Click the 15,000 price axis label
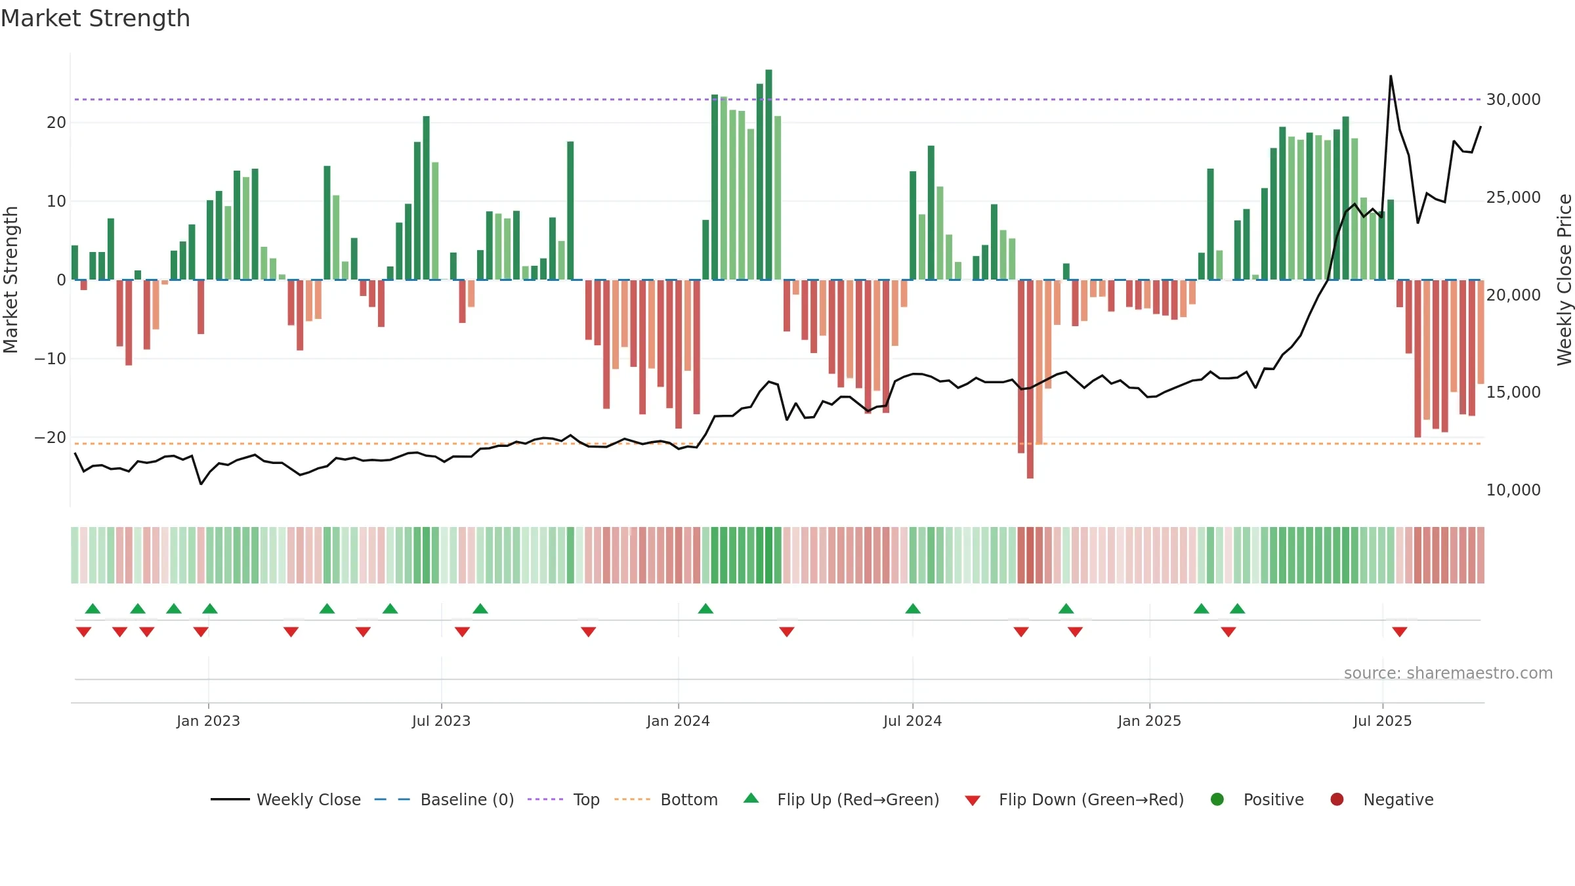This screenshot has height=886, width=1575. 1513,392
